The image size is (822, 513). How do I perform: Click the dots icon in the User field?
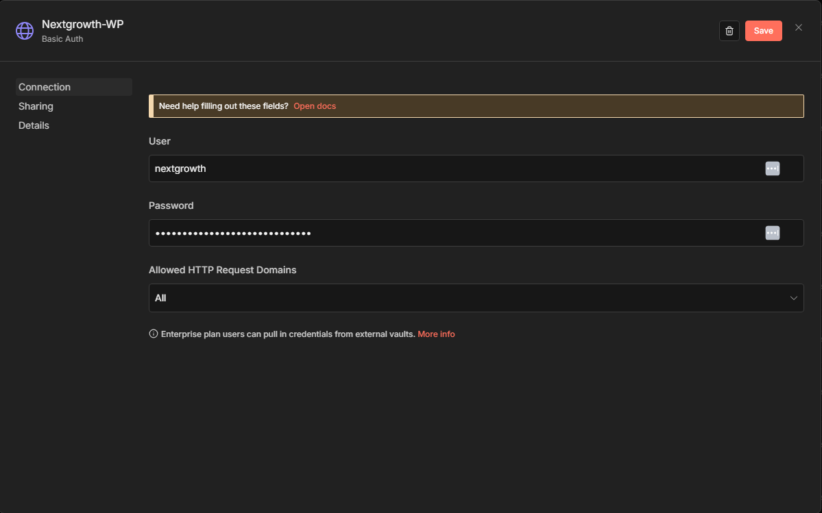(773, 168)
